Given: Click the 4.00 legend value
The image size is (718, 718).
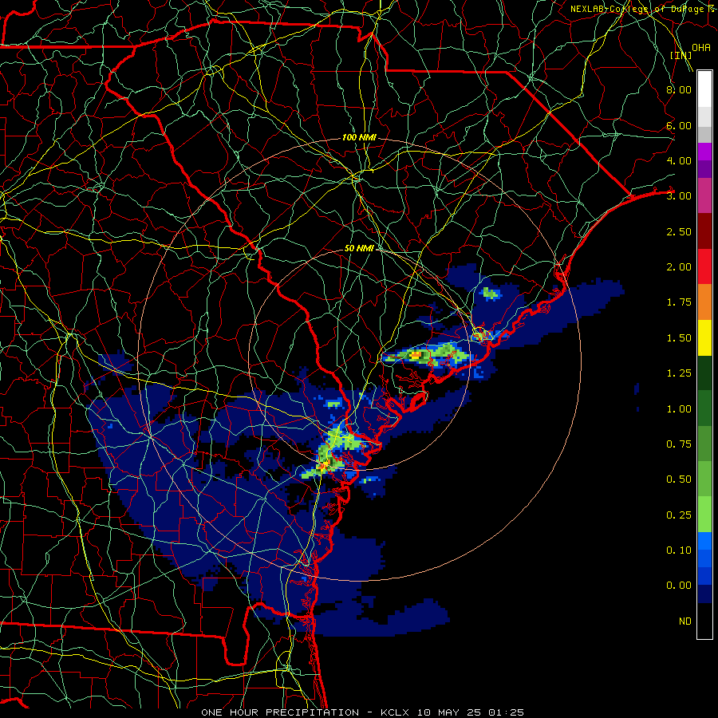Looking at the screenshot, I should pyautogui.click(x=678, y=160).
